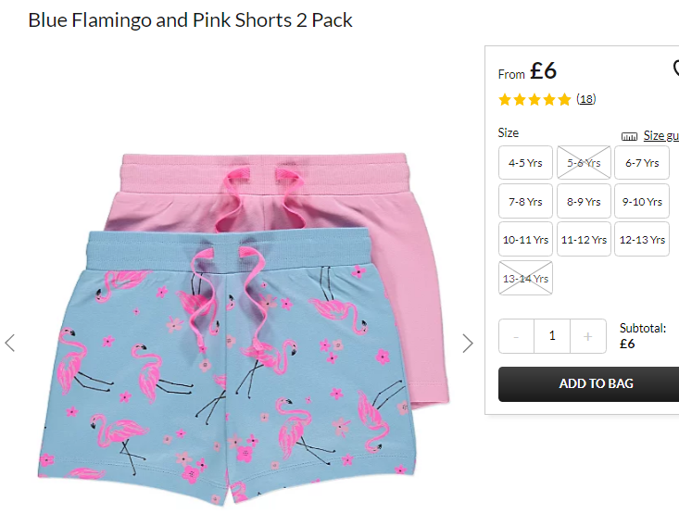Decrease quantity with minus button
Screen dimensions: 679x526
point(516,336)
